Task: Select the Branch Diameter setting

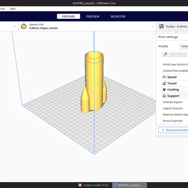Action: coord(173,121)
